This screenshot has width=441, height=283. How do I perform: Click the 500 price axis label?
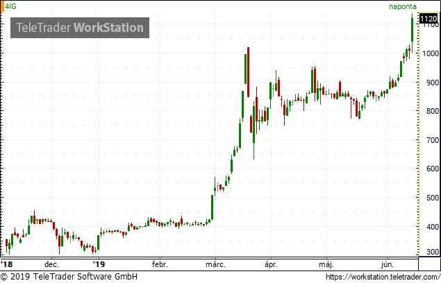point(433,198)
